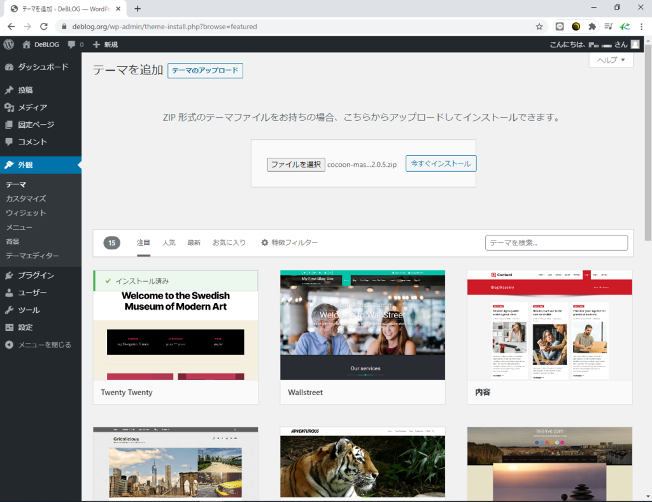Bookmark this page with star icon
Screen dimensions: 652x502
(539, 27)
